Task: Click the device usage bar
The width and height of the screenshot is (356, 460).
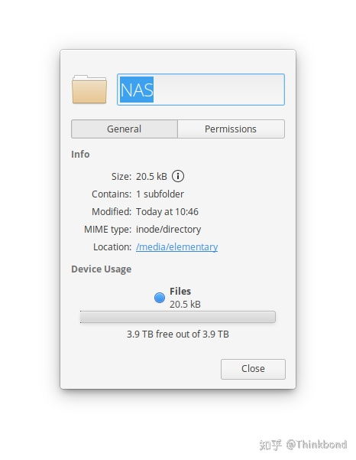Action: 178,317
